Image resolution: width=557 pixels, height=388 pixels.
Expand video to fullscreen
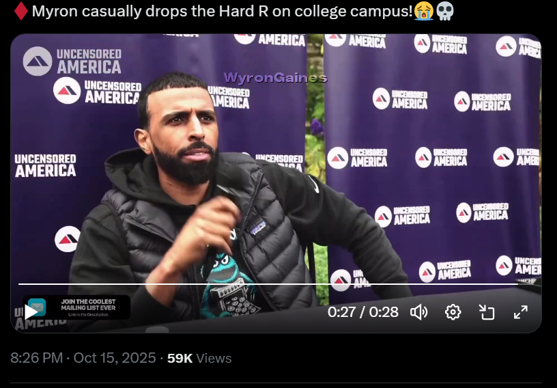pyautogui.click(x=521, y=312)
